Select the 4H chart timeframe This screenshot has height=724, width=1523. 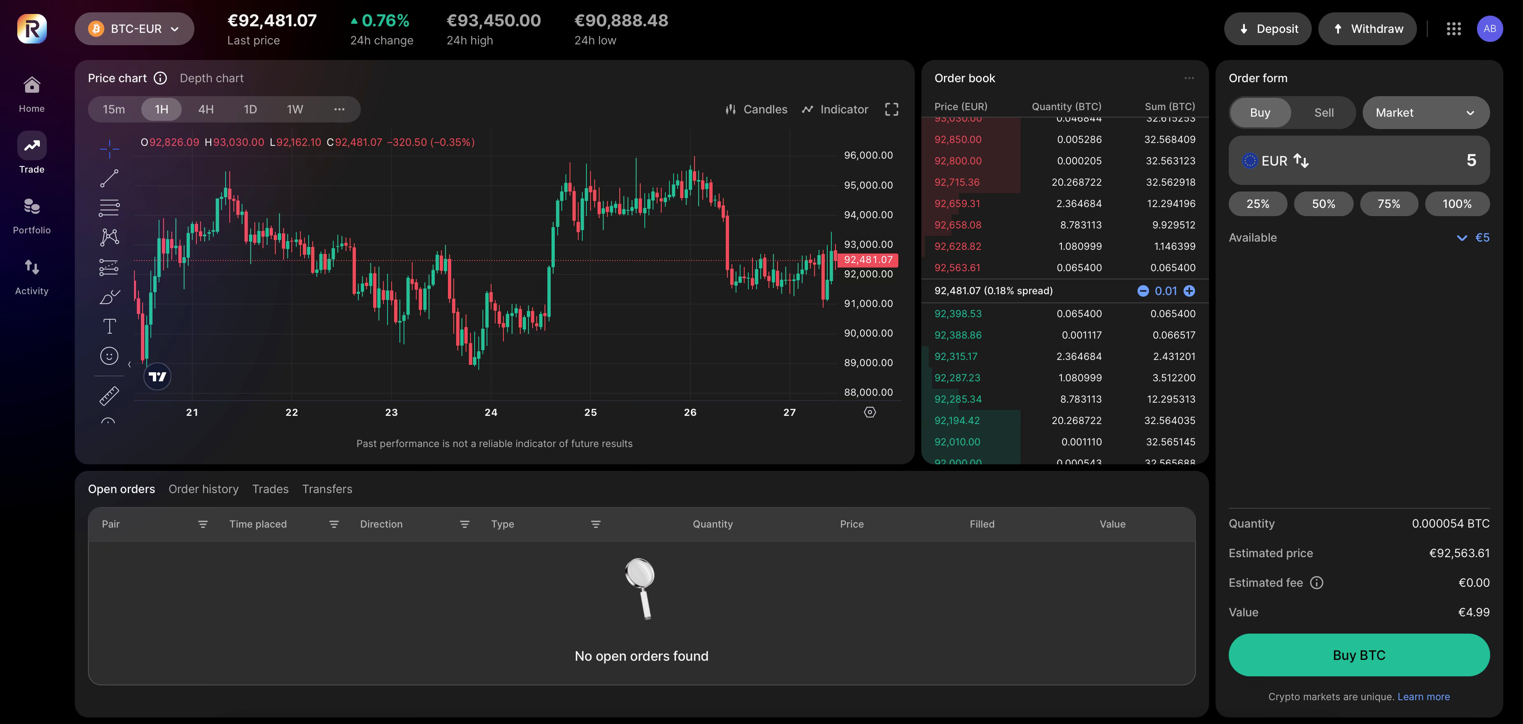[206, 109]
